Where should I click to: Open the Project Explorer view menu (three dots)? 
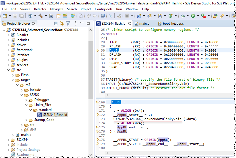(75, 24)
